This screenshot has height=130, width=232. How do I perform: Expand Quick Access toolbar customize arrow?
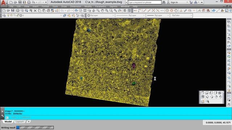pos(46,3)
